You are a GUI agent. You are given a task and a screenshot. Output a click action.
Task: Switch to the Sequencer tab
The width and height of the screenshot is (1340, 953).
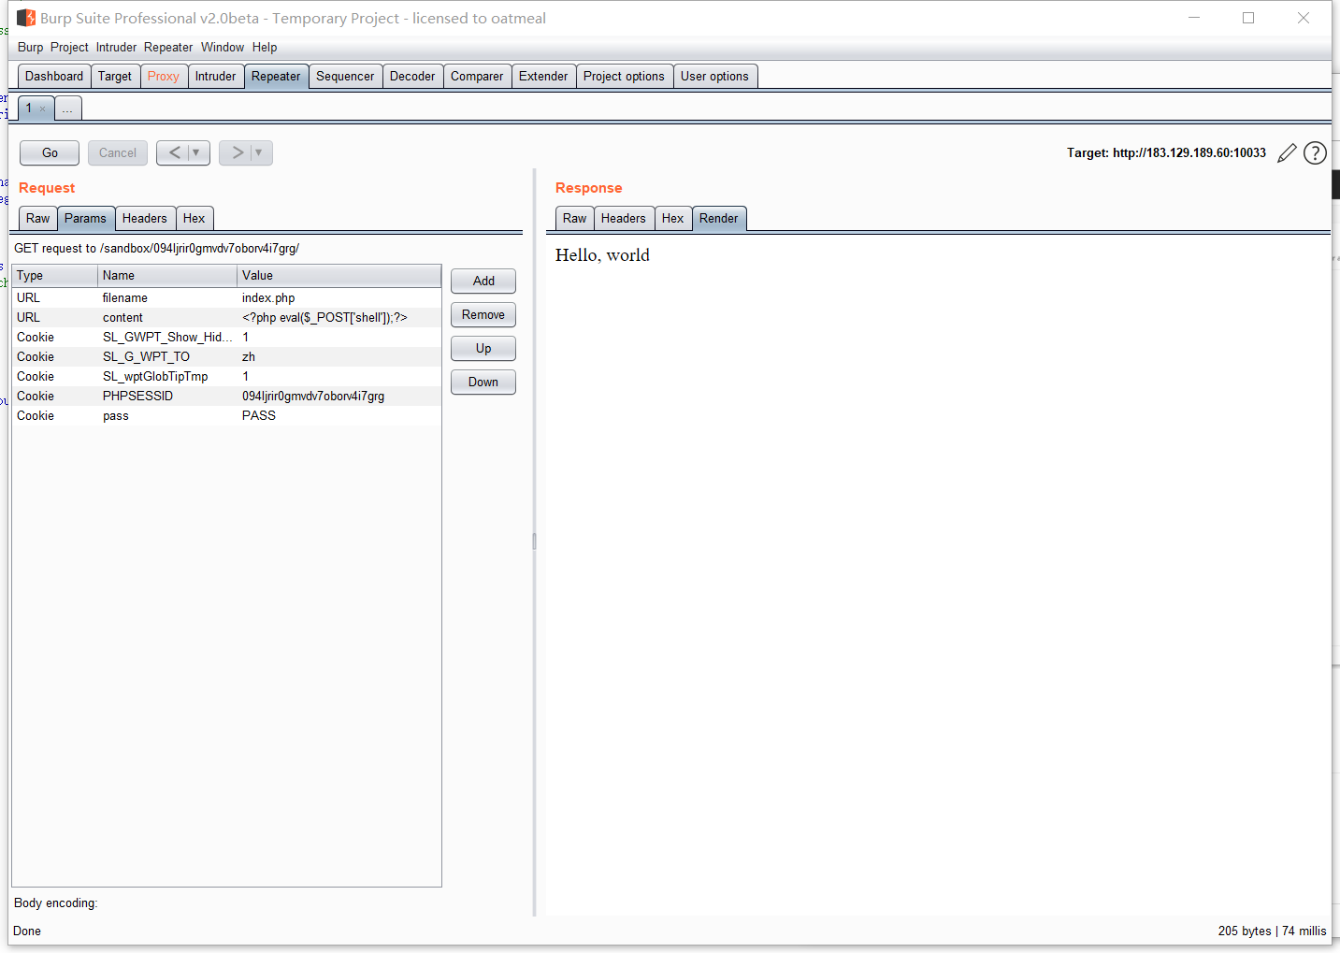tap(345, 77)
